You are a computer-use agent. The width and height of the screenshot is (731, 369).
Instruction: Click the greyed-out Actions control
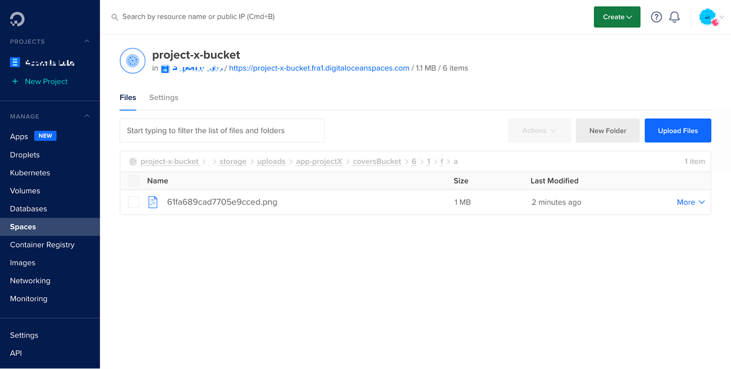click(539, 130)
